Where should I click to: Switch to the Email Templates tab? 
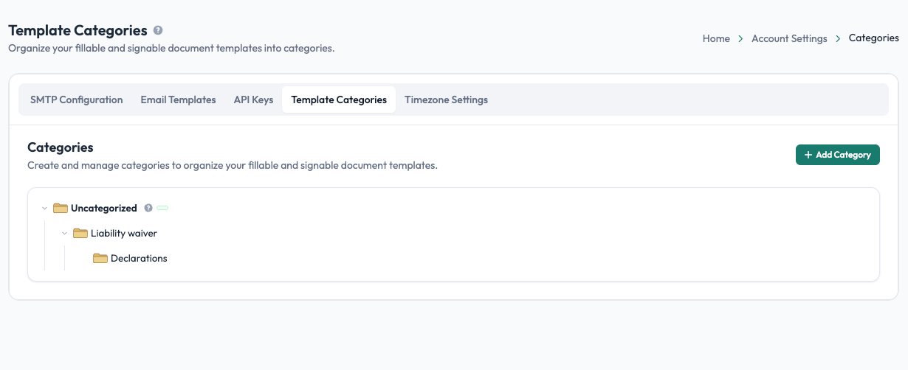178,100
